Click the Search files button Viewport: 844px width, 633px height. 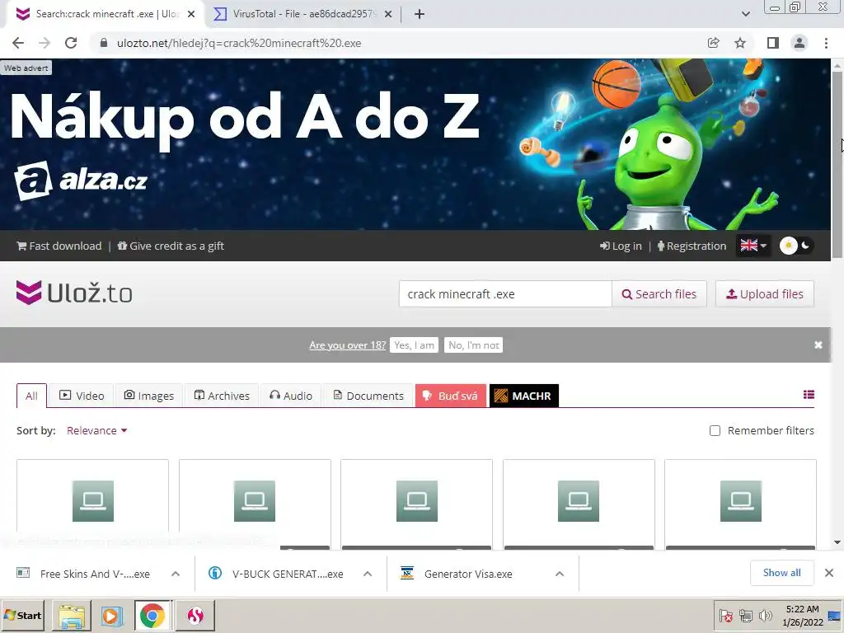click(659, 294)
